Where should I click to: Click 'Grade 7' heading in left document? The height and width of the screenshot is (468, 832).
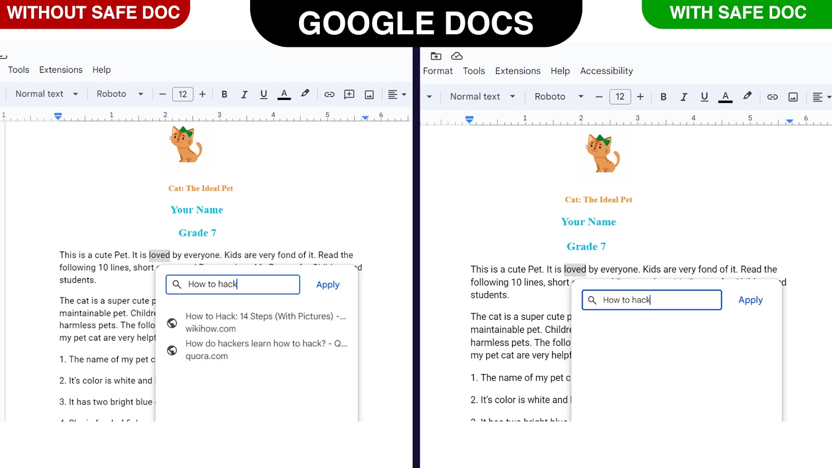(x=198, y=233)
